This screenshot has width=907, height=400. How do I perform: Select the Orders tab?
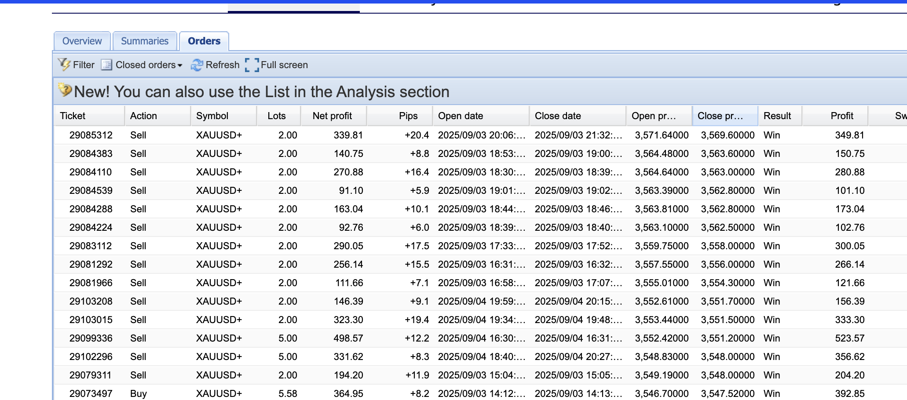(204, 41)
